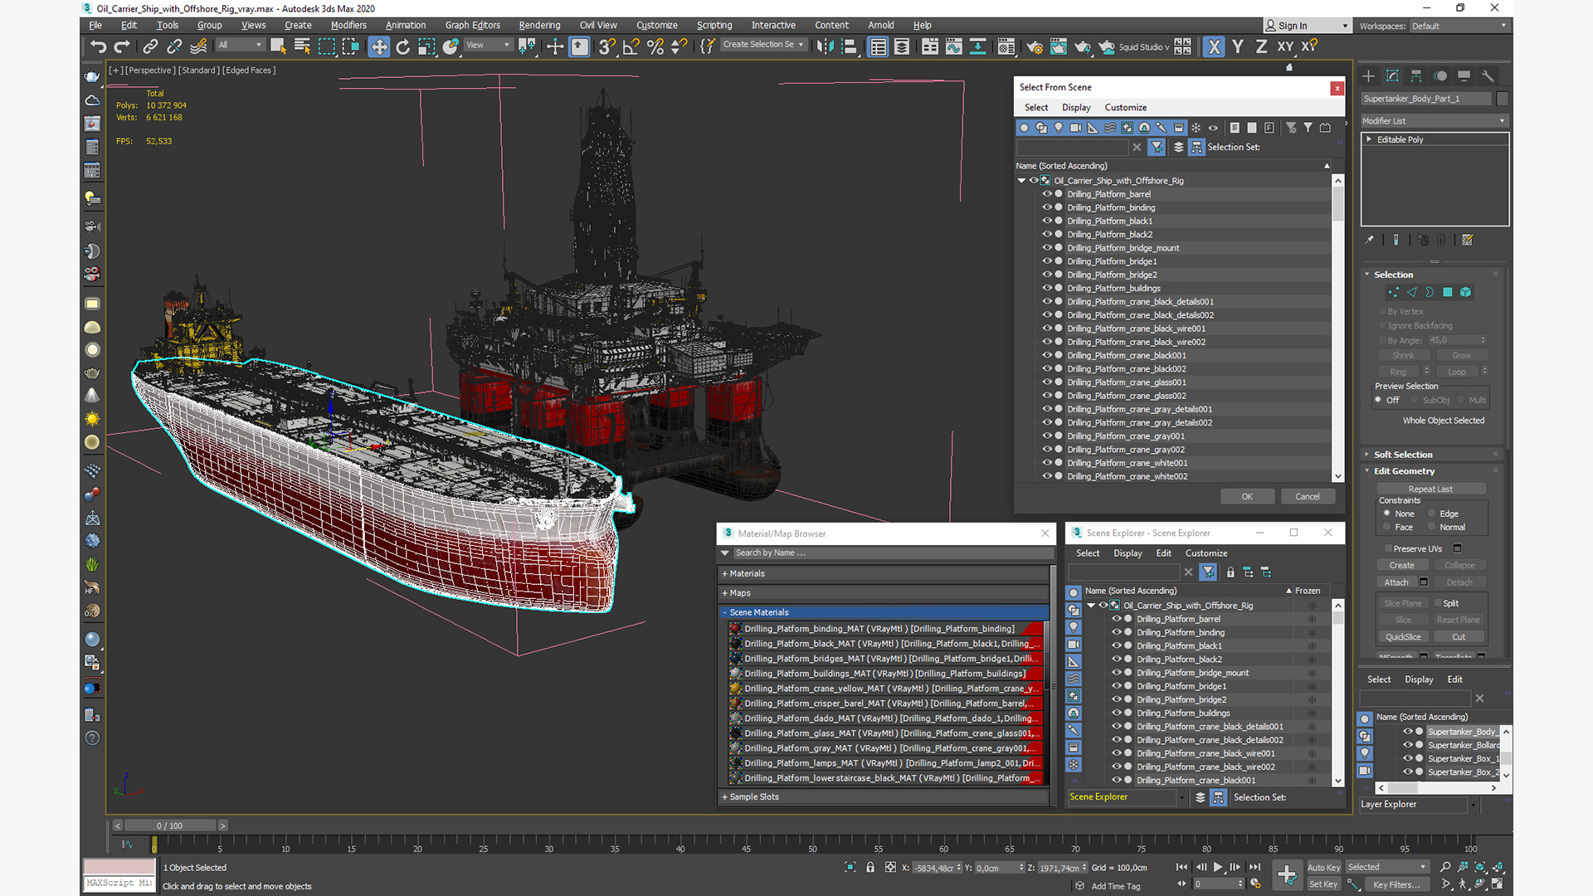Click Cancel in Select From Scene dialog

click(x=1308, y=496)
